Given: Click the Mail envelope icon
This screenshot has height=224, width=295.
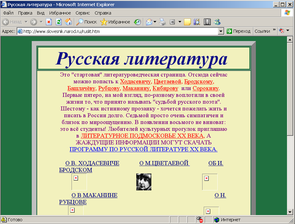Looking at the screenshot, I should 149,22.
